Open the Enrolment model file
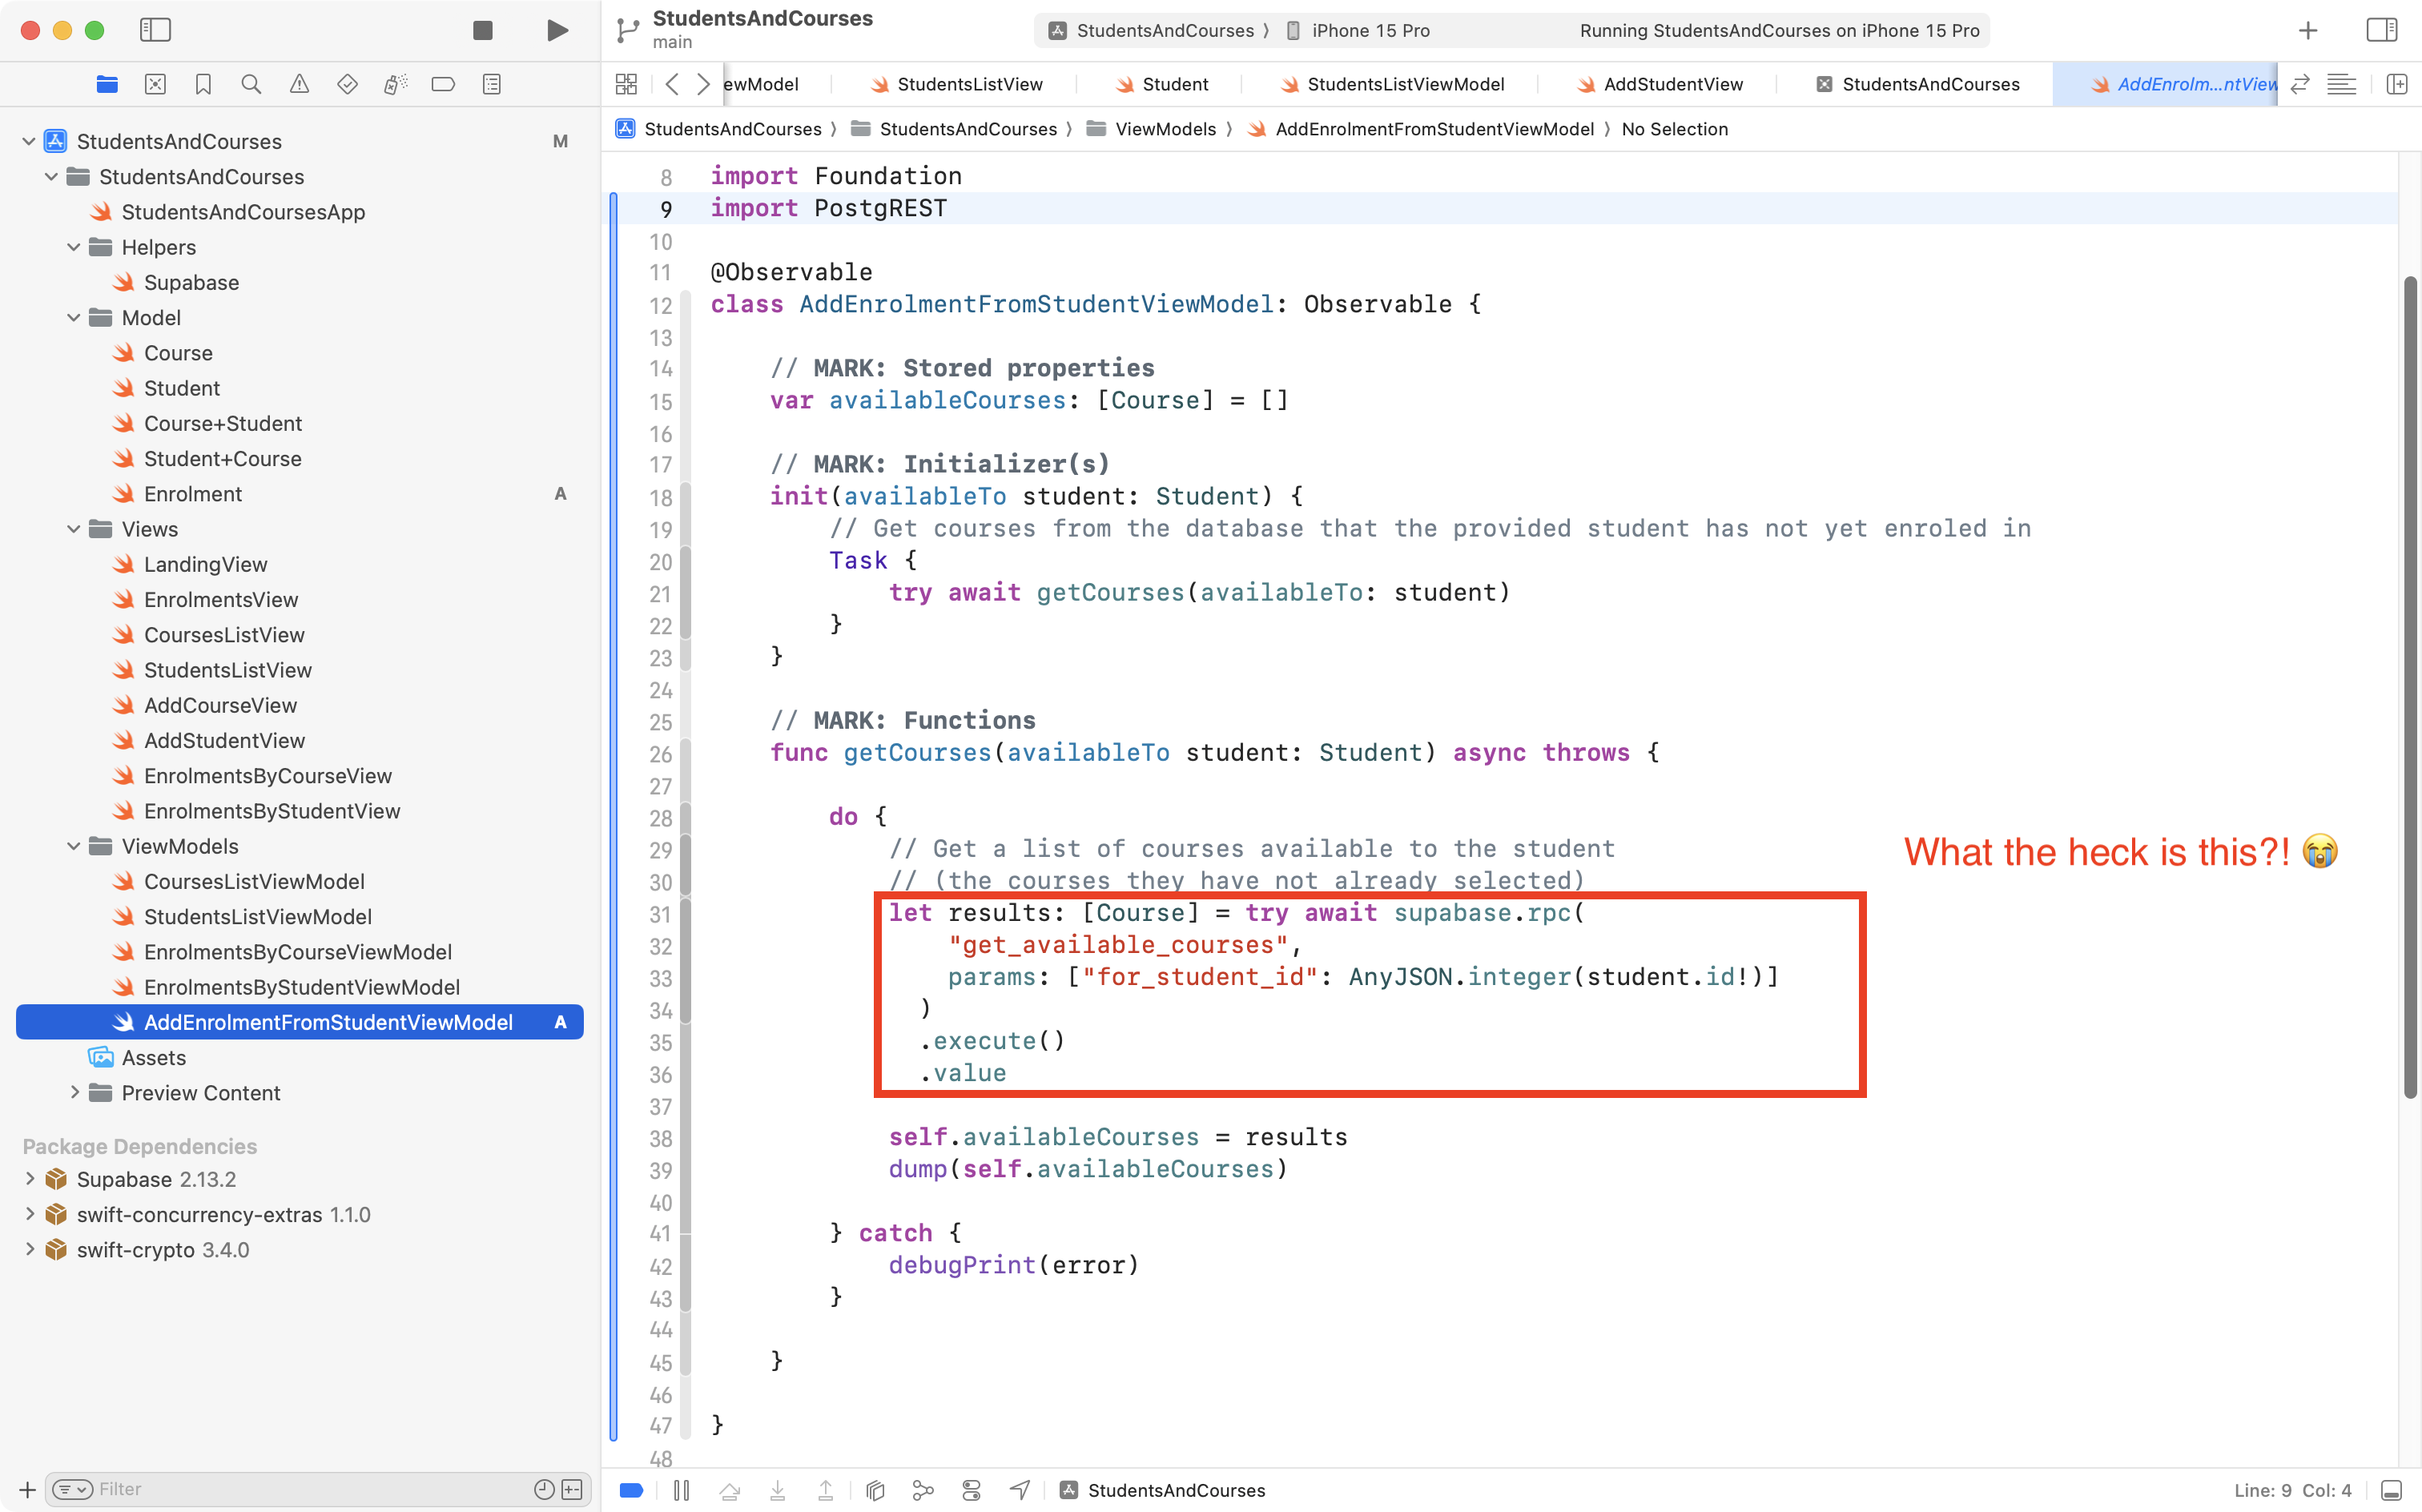The width and height of the screenshot is (2422, 1512). 192,493
